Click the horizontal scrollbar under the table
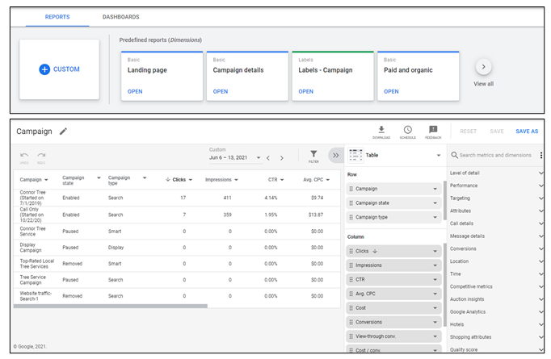Image resolution: width=551 pixels, height=359 pixels. [x=111, y=306]
